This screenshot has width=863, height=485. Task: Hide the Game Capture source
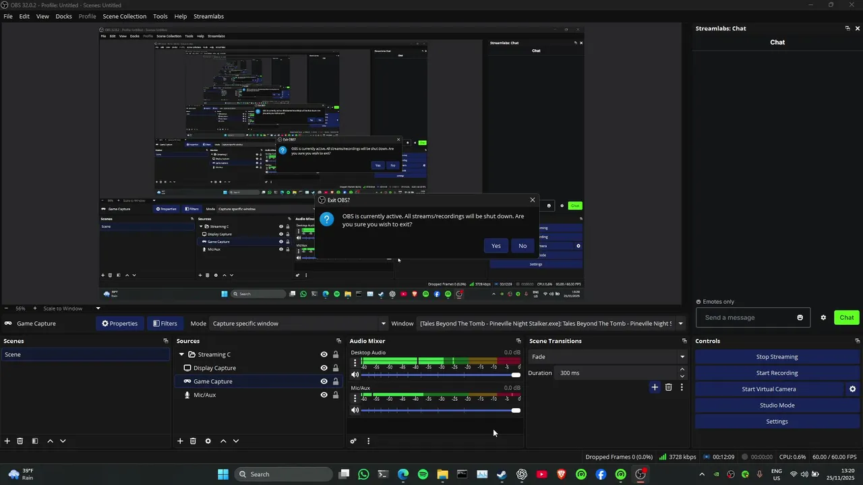[x=324, y=381]
